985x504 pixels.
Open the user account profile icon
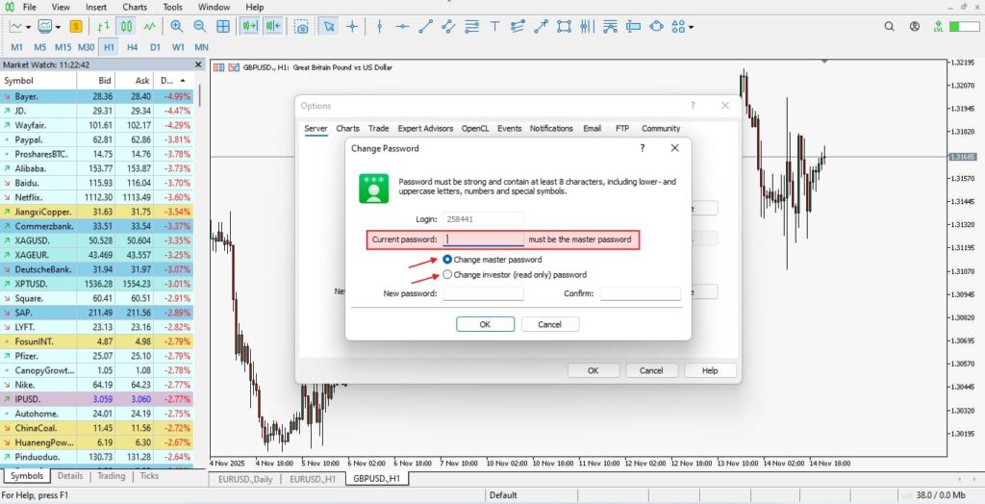click(x=915, y=26)
